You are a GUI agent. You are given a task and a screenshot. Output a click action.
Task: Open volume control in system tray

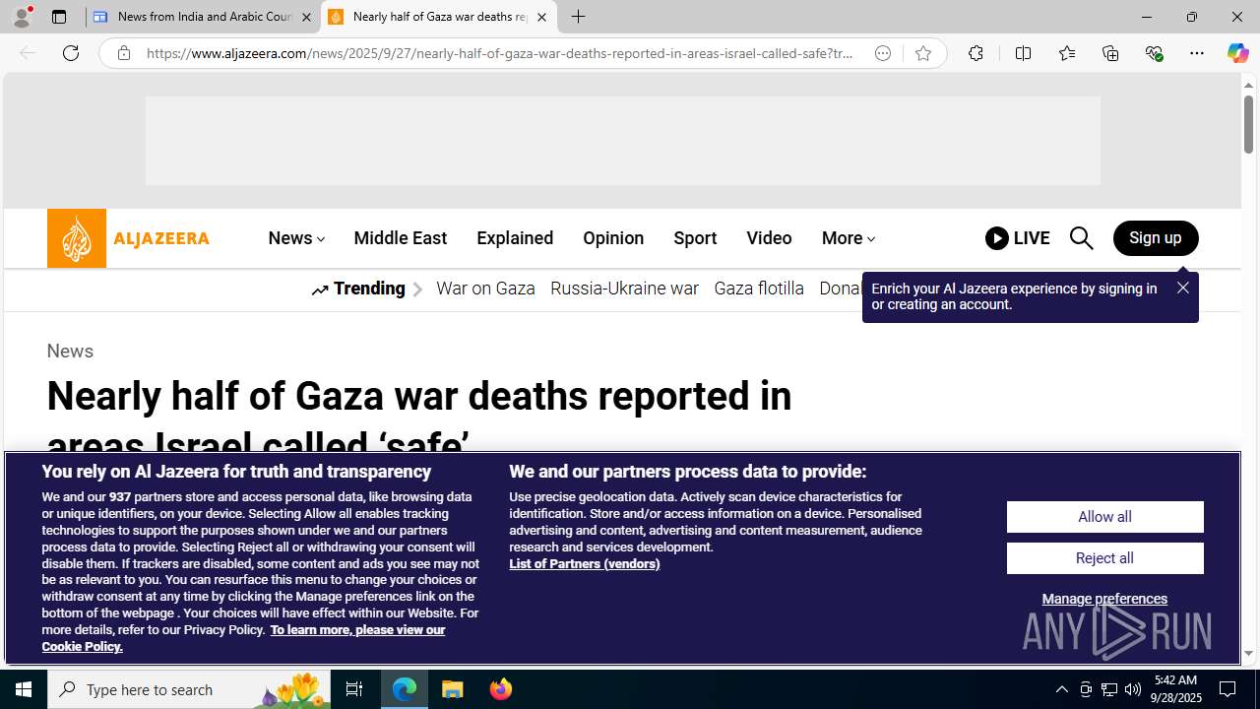coord(1133,689)
